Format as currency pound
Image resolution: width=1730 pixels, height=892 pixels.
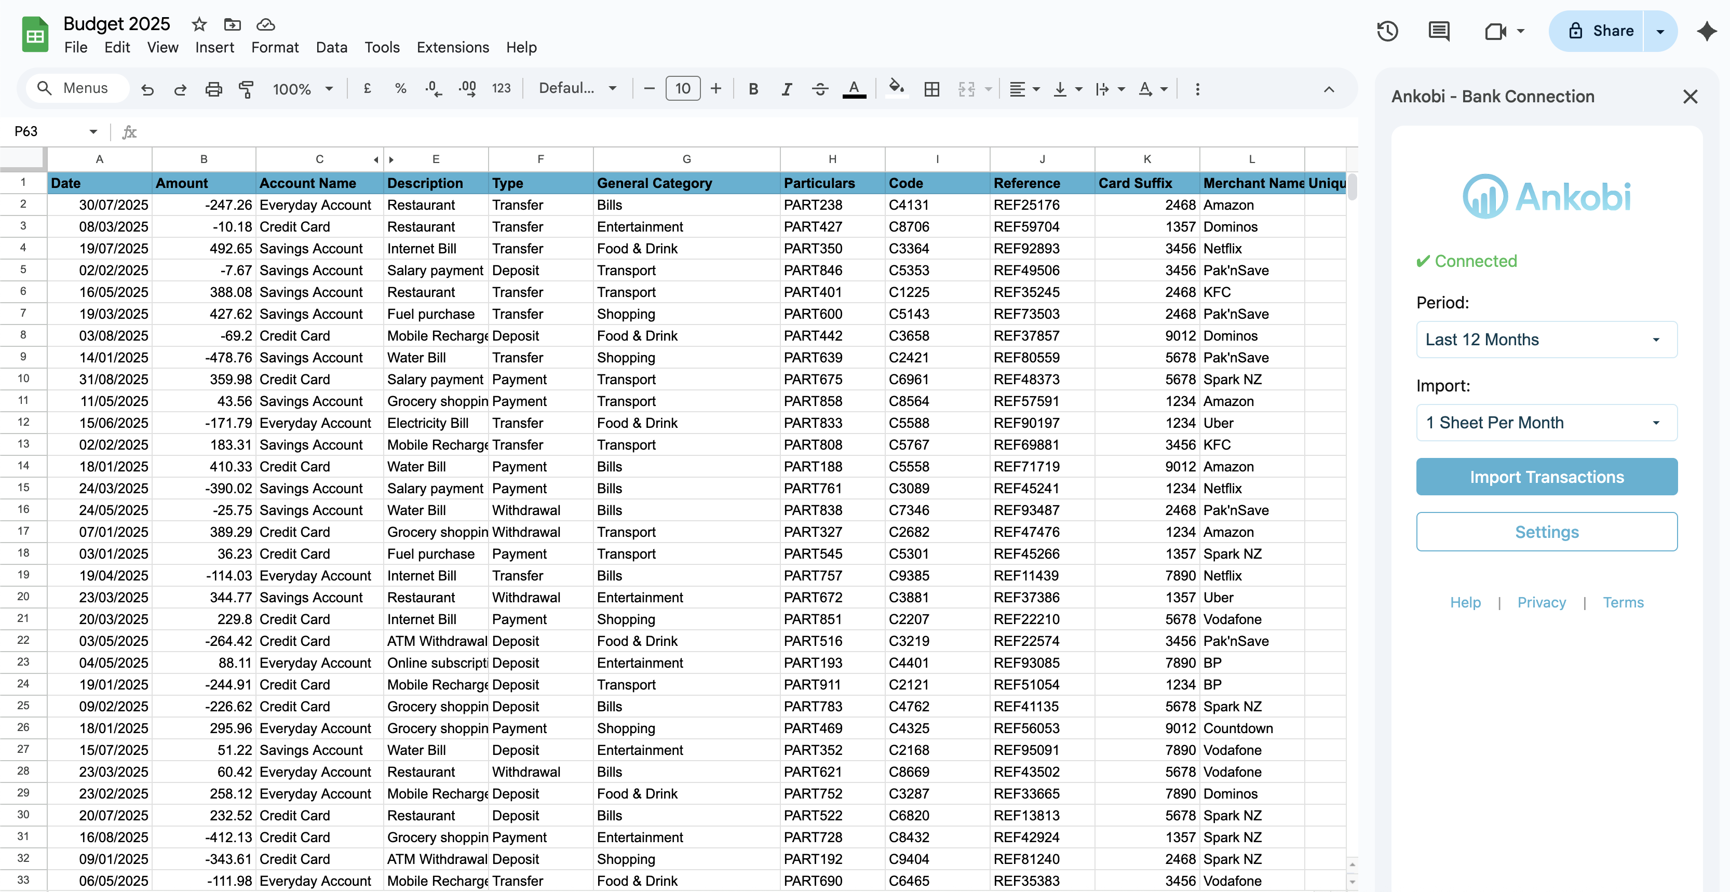[x=368, y=88]
